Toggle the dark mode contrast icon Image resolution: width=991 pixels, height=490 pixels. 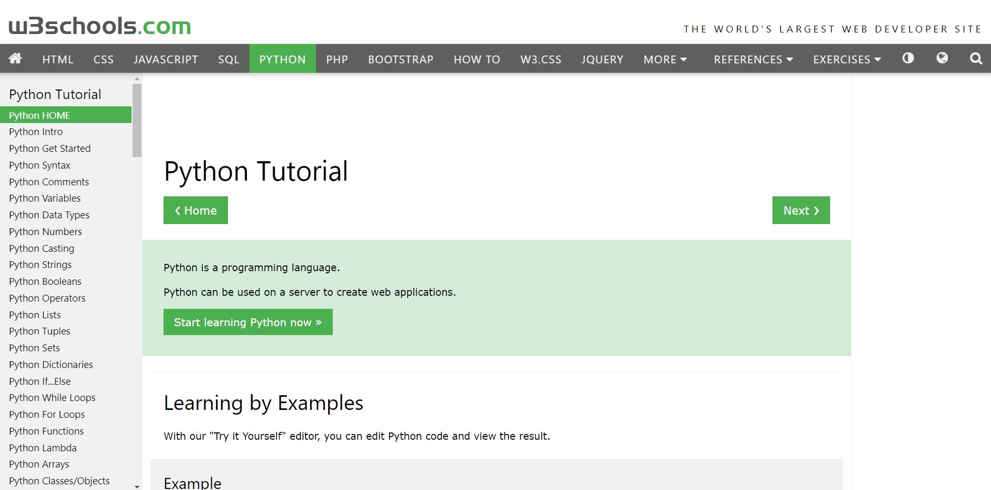point(908,58)
